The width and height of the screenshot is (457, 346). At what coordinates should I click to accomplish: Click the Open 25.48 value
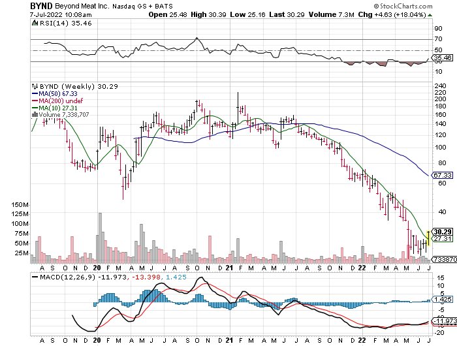pos(168,14)
